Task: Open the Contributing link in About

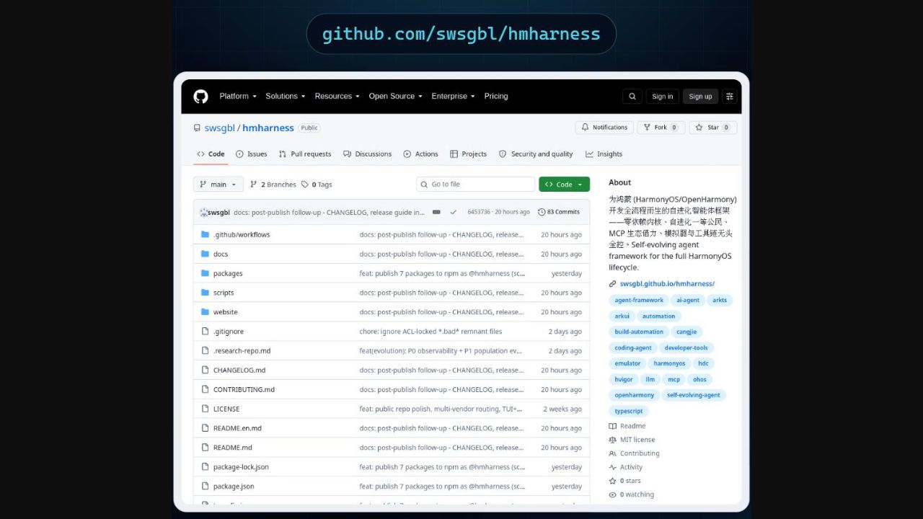Action: point(640,453)
